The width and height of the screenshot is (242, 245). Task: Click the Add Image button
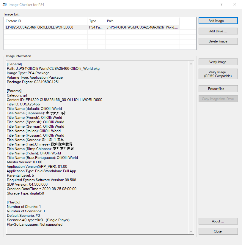click(x=218, y=21)
